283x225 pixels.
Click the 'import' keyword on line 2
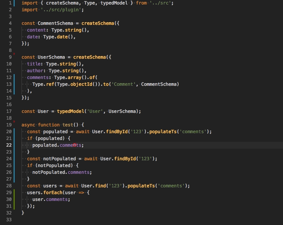pyautogui.click(x=30, y=10)
